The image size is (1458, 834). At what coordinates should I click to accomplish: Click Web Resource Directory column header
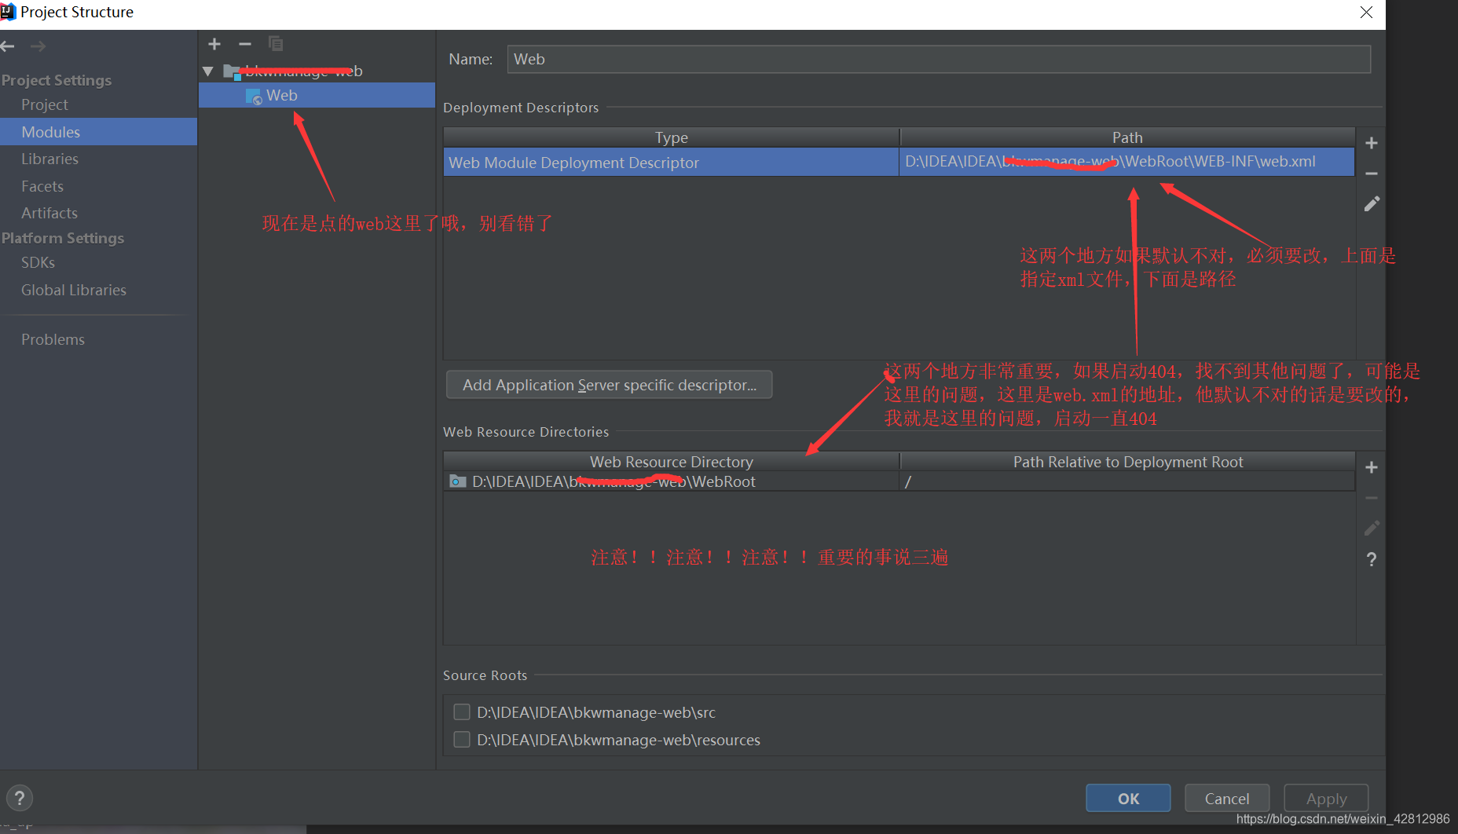click(672, 462)
